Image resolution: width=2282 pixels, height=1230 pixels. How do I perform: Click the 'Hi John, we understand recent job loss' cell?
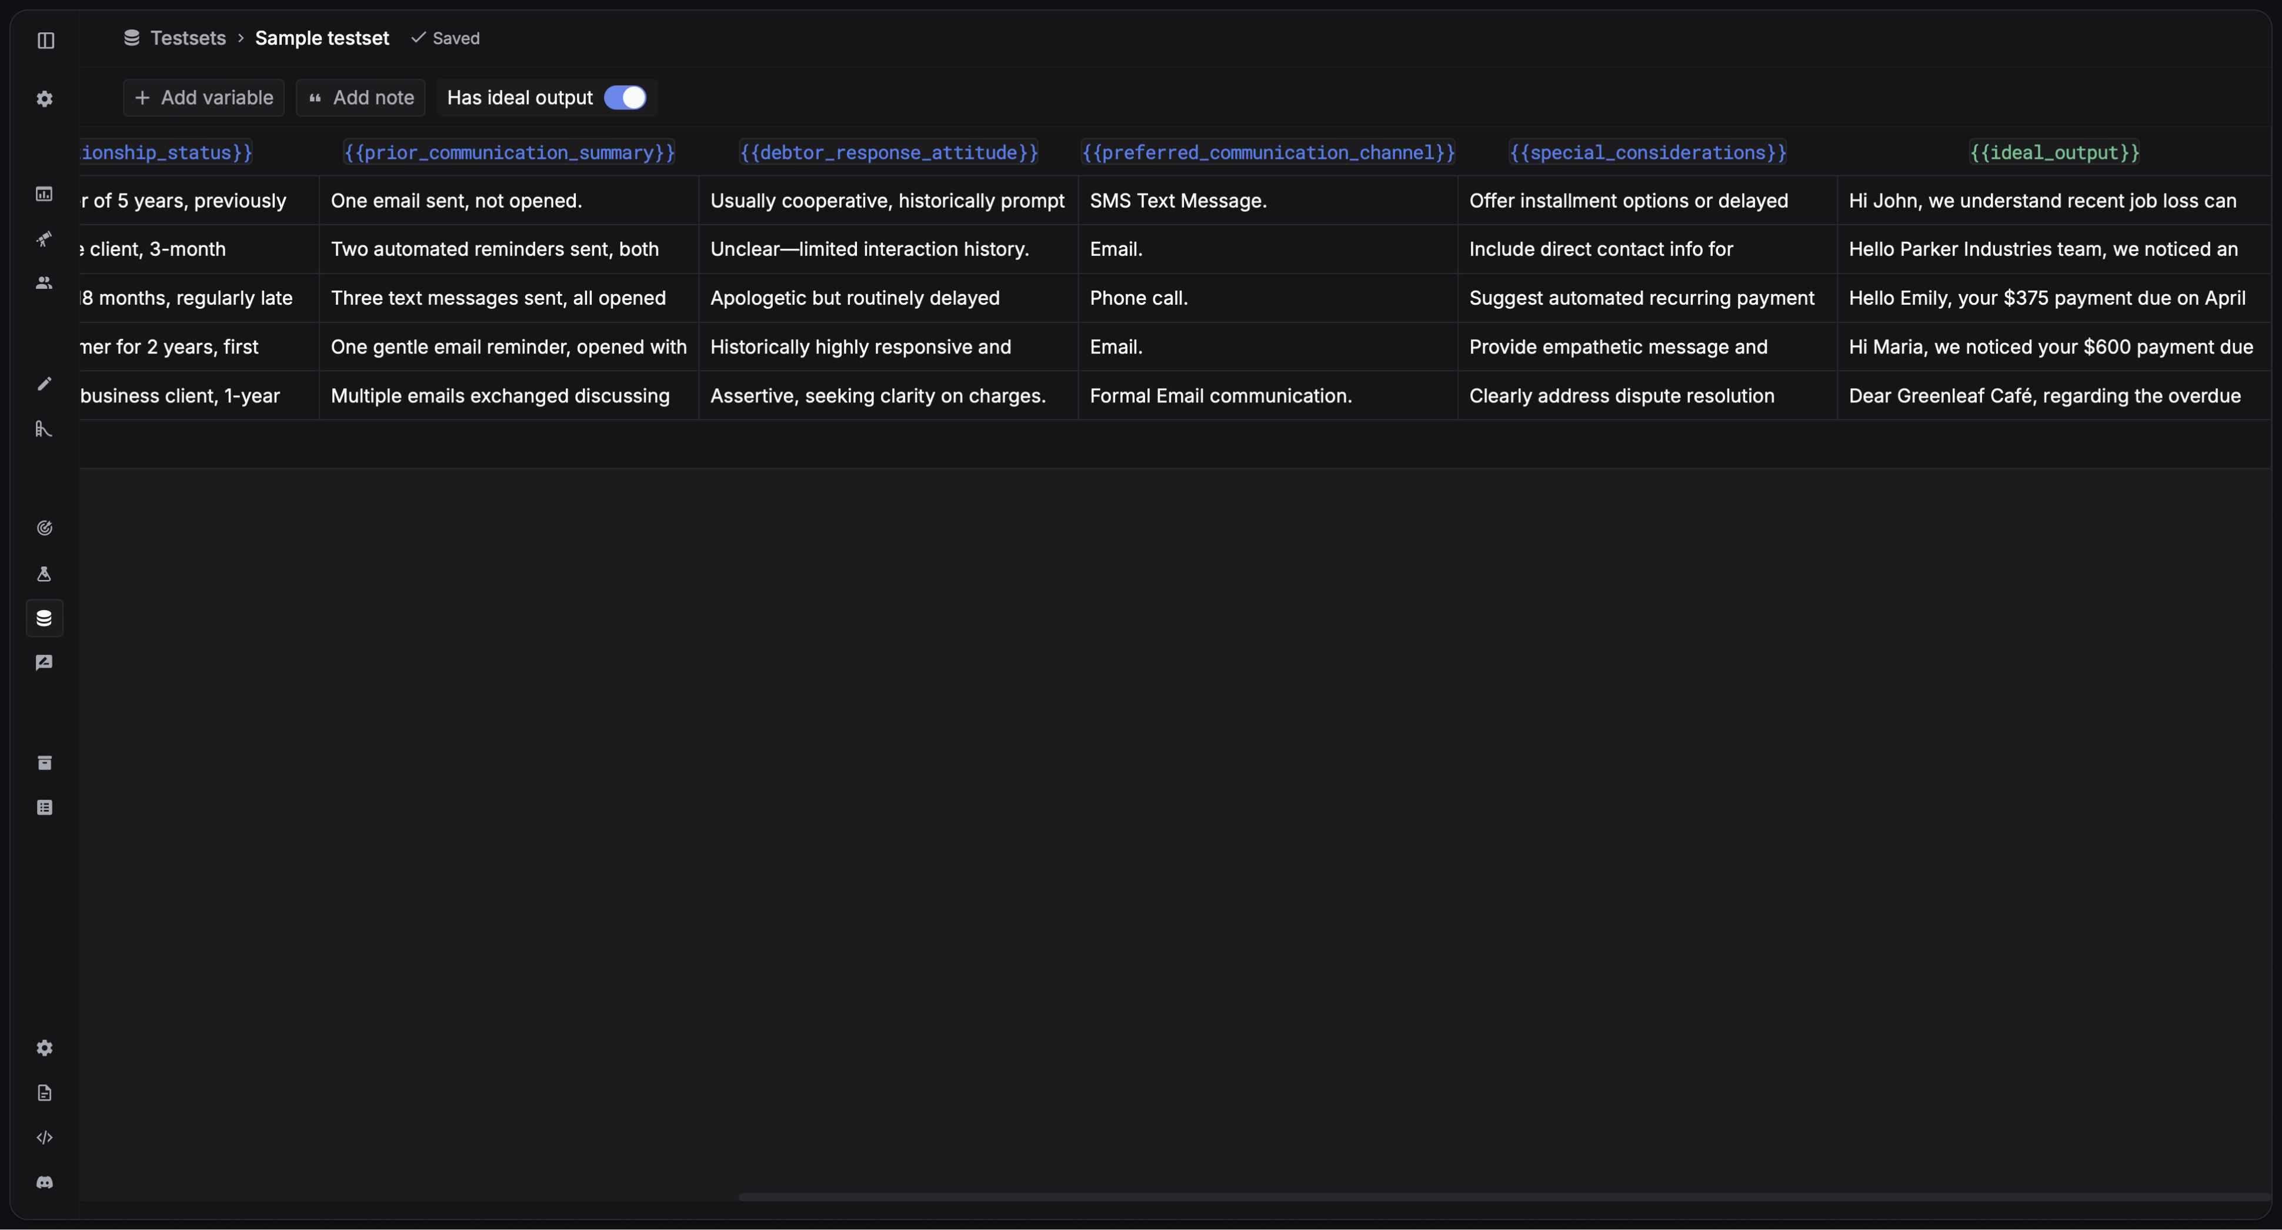(x=2054, y=200)
